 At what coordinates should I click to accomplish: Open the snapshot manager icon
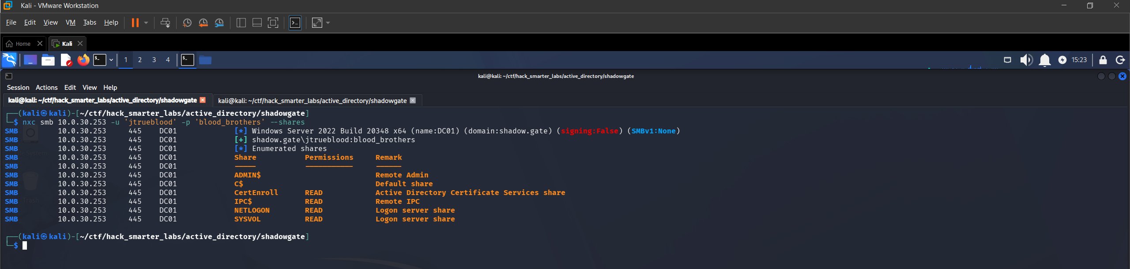point(219,22)
